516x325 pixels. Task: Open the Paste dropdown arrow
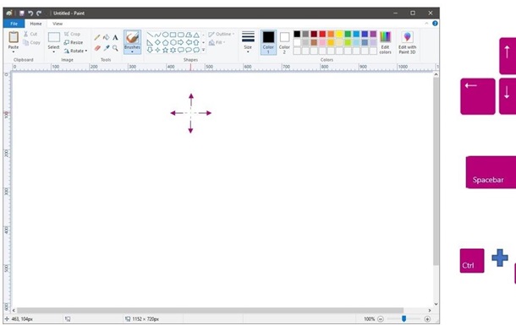pos(14,51)
